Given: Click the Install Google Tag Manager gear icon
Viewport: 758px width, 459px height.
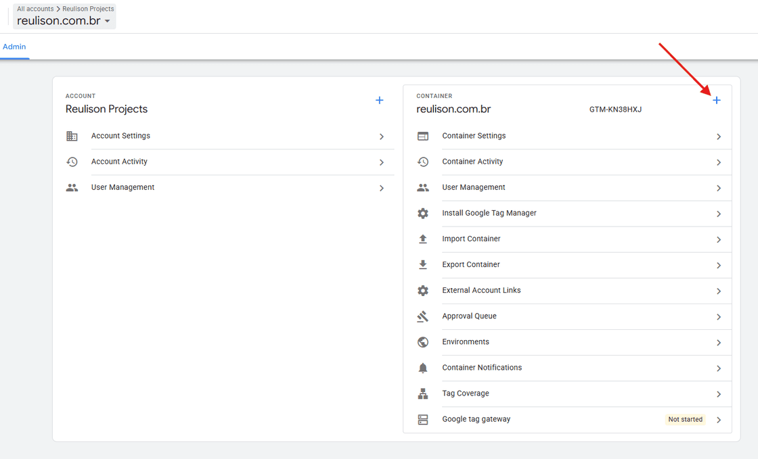Looking at the screenshot, I should (423, 213).
